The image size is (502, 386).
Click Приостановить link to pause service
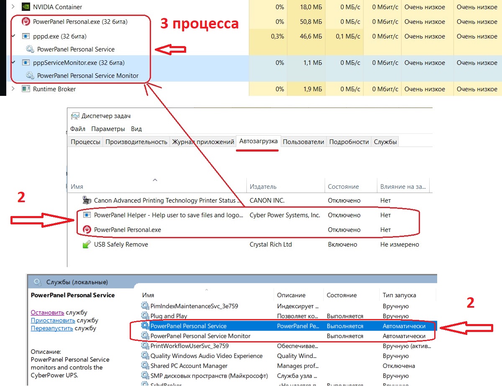(x=53, y=320)
